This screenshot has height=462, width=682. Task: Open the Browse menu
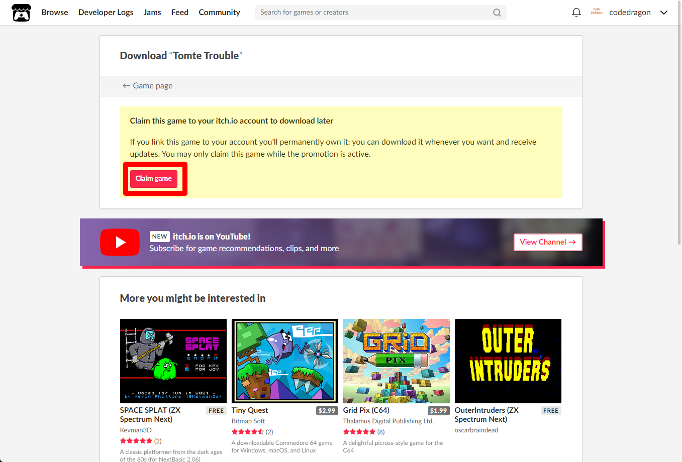pos(55,13)
